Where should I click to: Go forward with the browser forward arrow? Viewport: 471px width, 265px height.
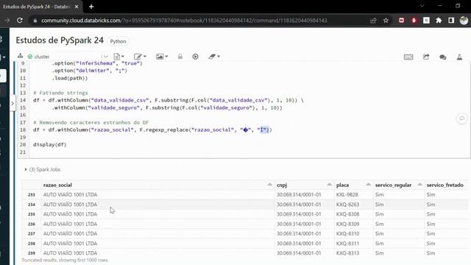7,21
